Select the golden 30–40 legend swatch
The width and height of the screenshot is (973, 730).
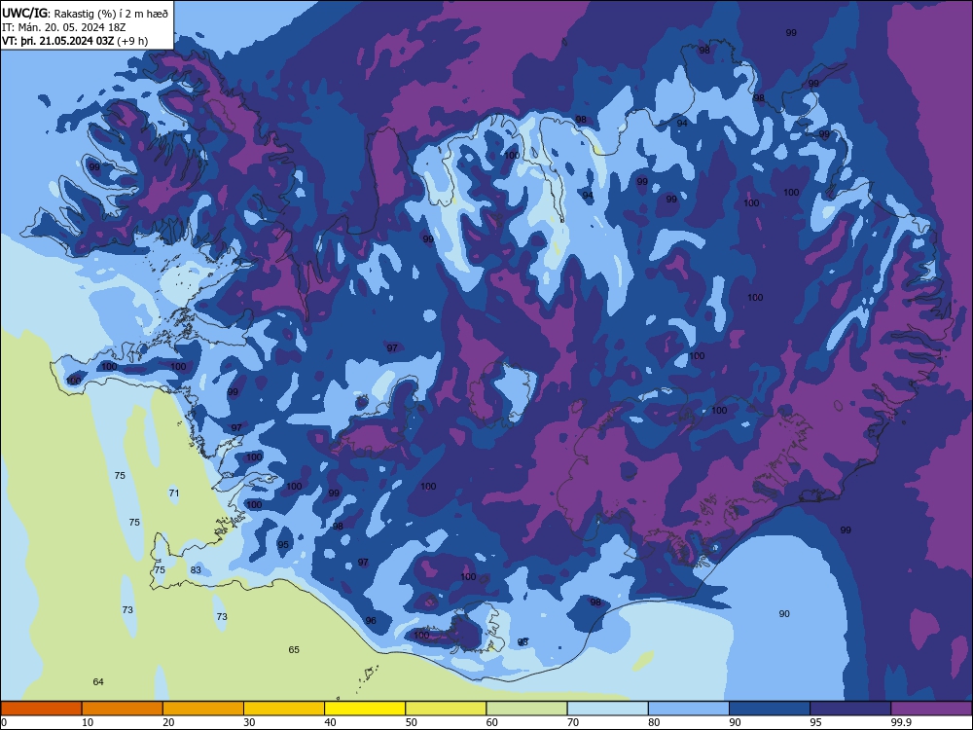click(x=284, y=709)
